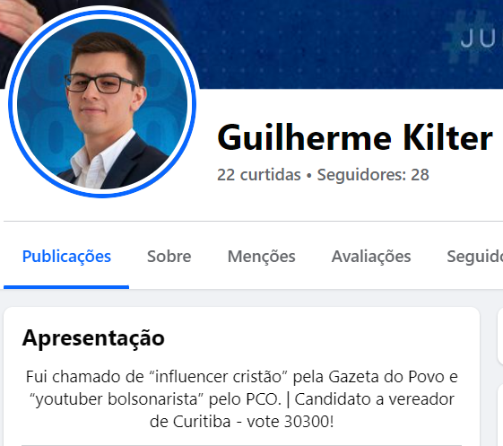Click the vote 30300 line in the bio

(x=241, y=422)
